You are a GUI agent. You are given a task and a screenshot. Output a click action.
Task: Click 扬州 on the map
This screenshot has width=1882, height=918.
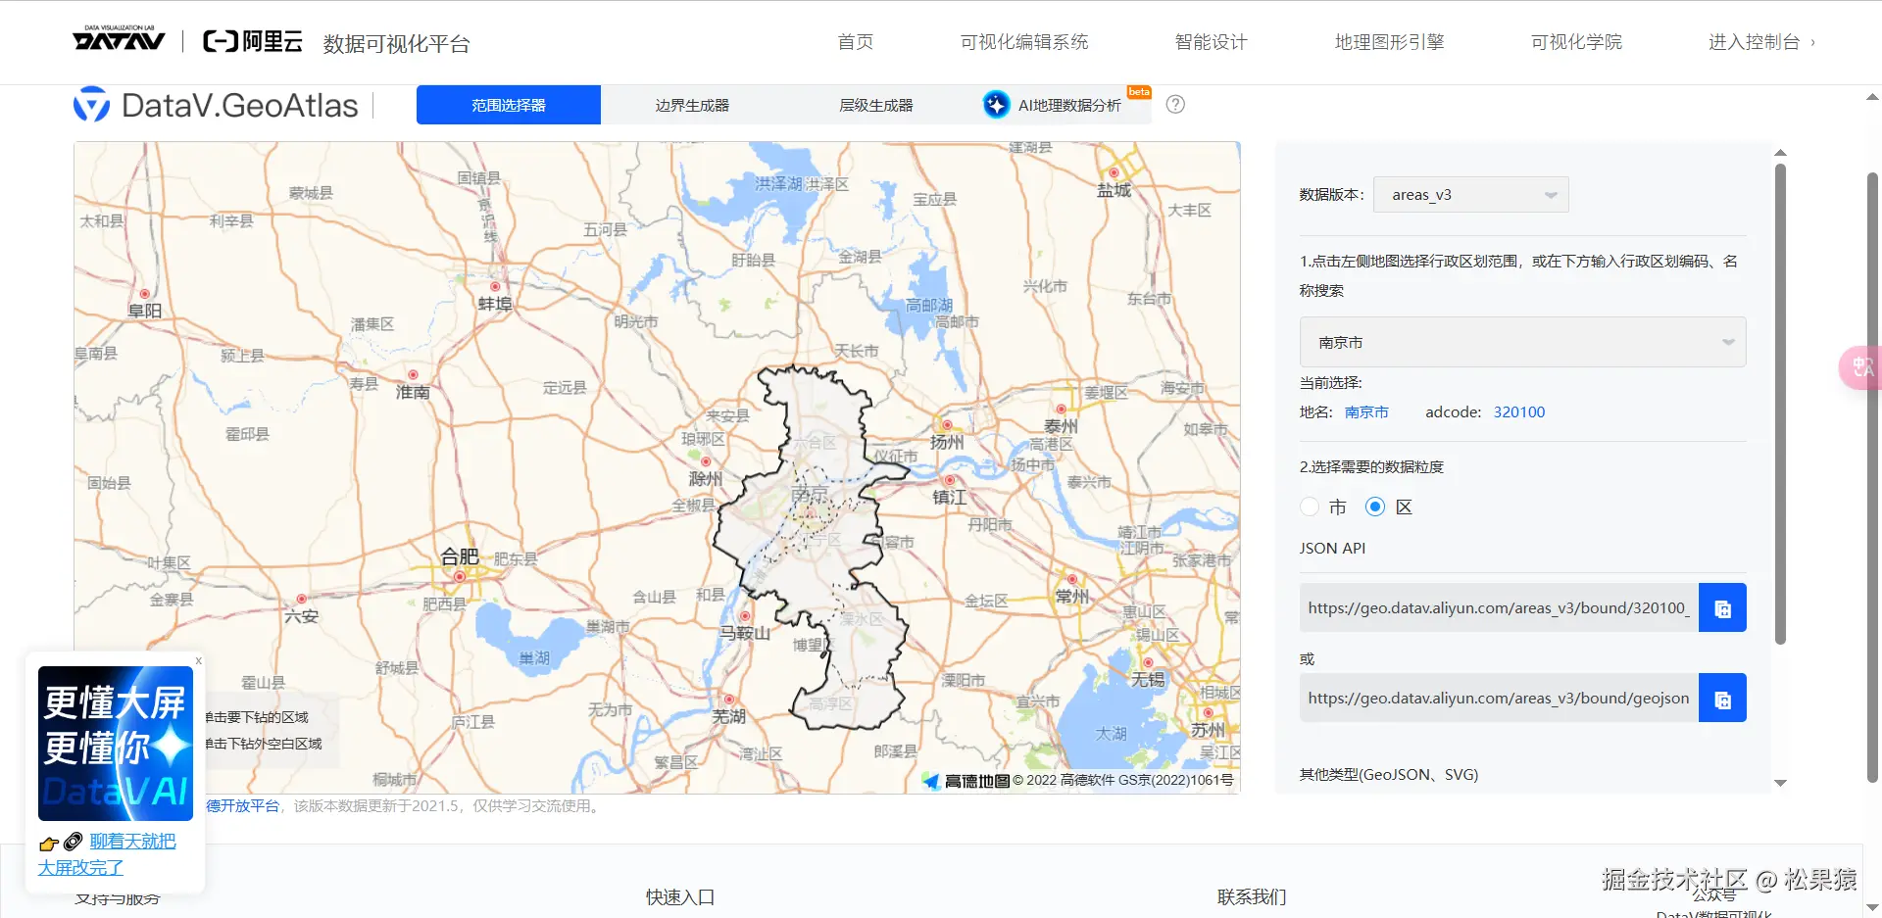tap(947, 443)
